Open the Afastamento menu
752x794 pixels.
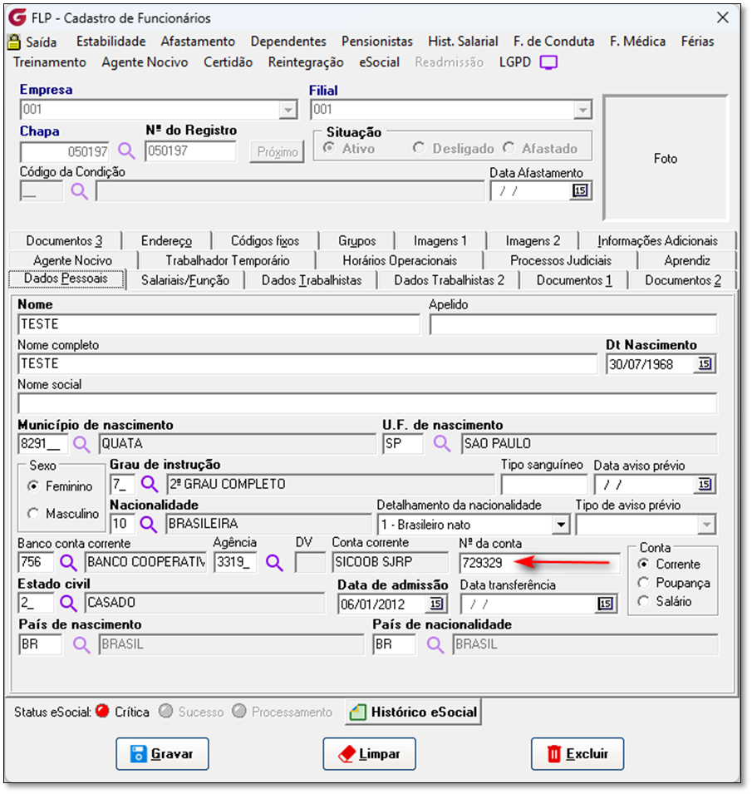coord(198,42)
